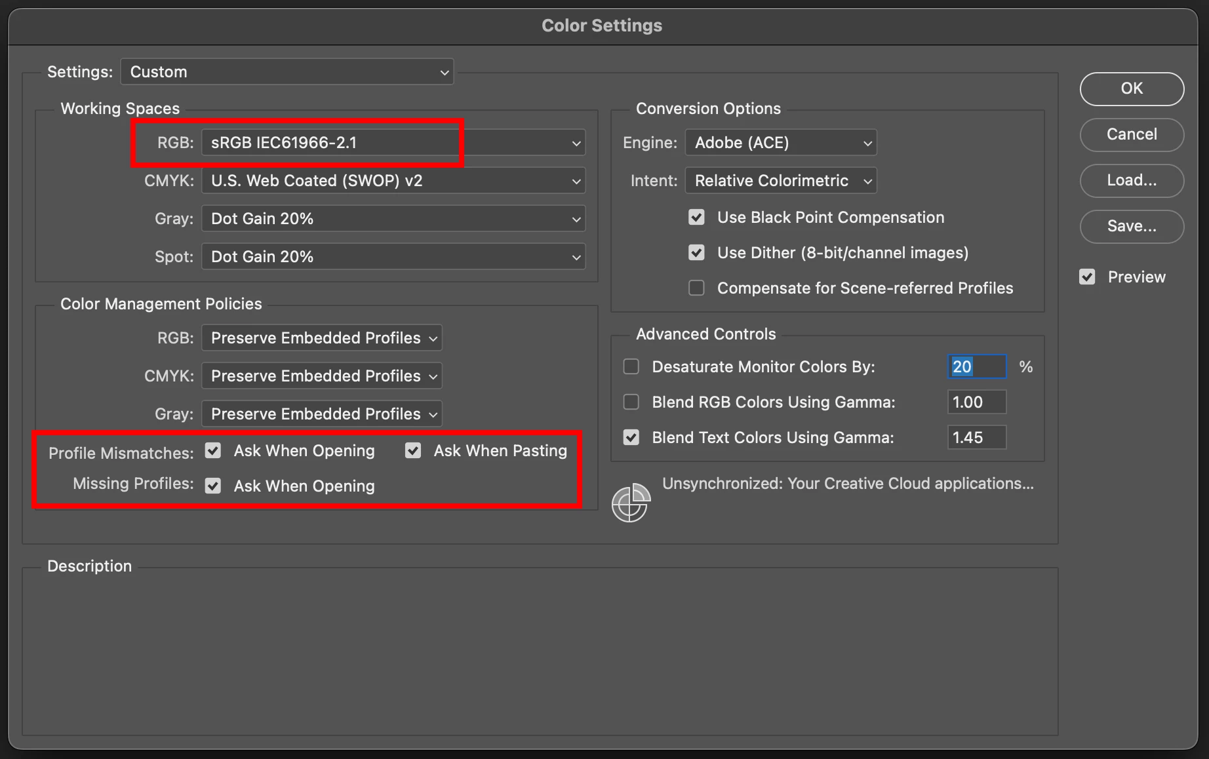1209x759 pixels.
Task: Open the CMYK working space dropdown
Action: pos(393,180)
